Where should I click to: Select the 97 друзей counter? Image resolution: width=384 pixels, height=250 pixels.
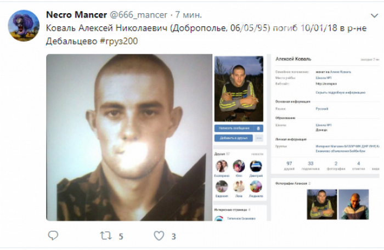click(289, 166)
